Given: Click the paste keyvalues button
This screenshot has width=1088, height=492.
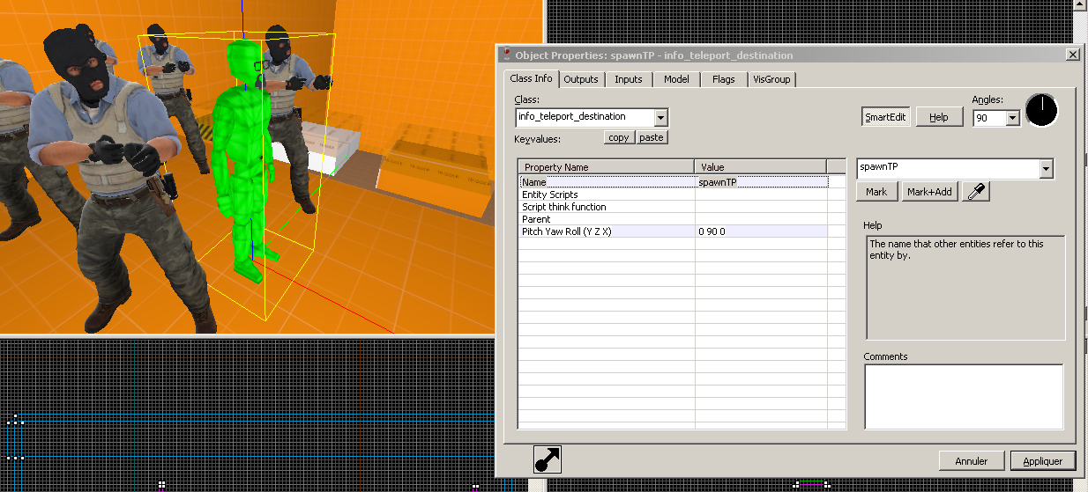Looking at the screenshot, I should tap(652, 137).
